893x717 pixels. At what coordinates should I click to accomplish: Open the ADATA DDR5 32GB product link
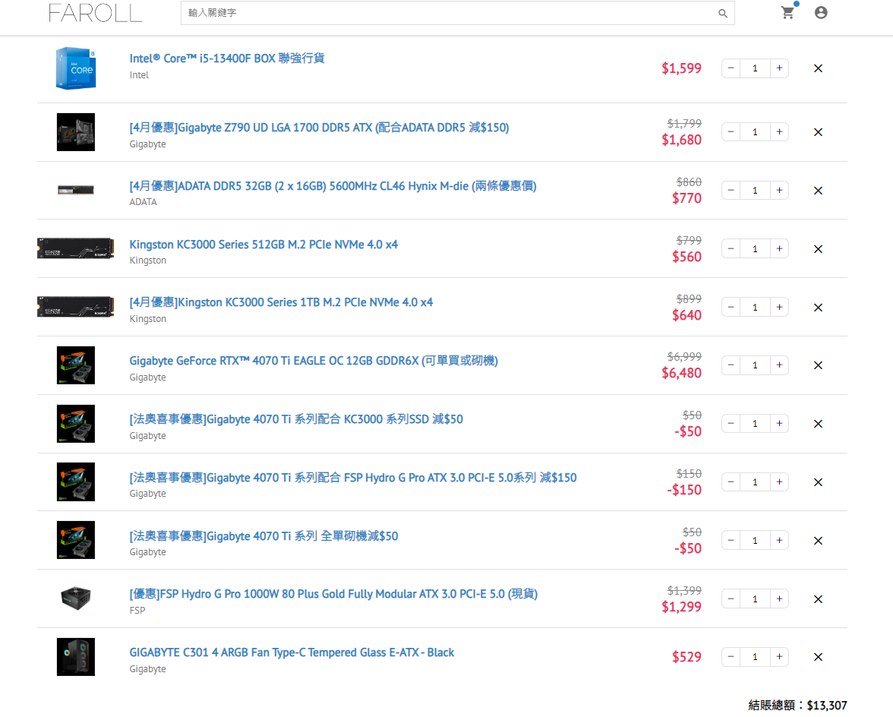[332, 185]
